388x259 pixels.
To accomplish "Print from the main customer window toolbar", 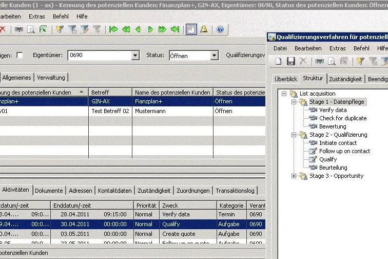I will [19, 29].
